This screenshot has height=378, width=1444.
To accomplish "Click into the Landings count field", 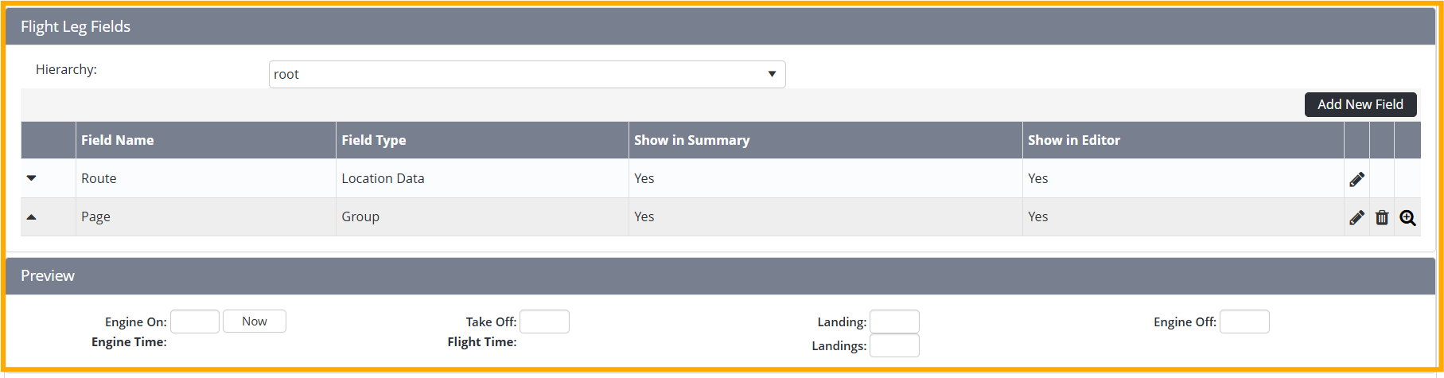I will (x=894, y=345).
